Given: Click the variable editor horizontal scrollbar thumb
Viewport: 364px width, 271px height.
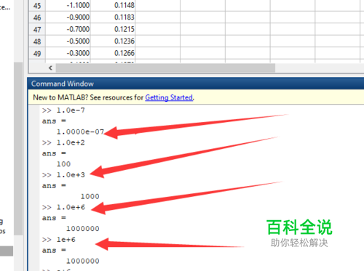Looking at the screenshot, I should (165, 68).
